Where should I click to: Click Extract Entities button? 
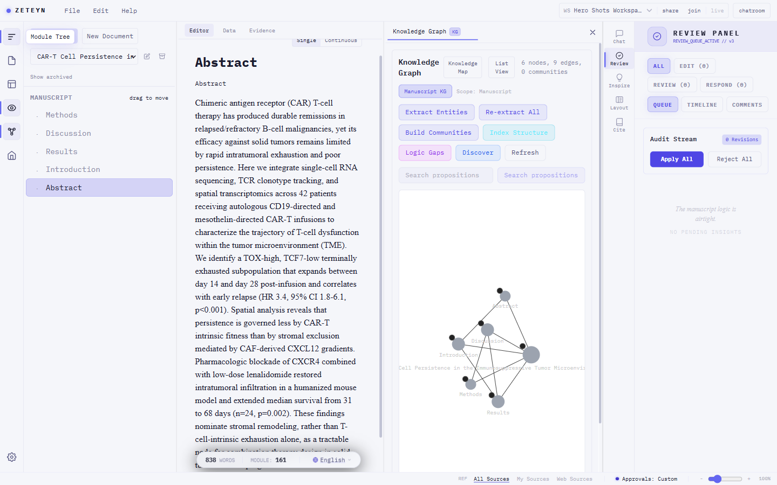click(437, 112)
